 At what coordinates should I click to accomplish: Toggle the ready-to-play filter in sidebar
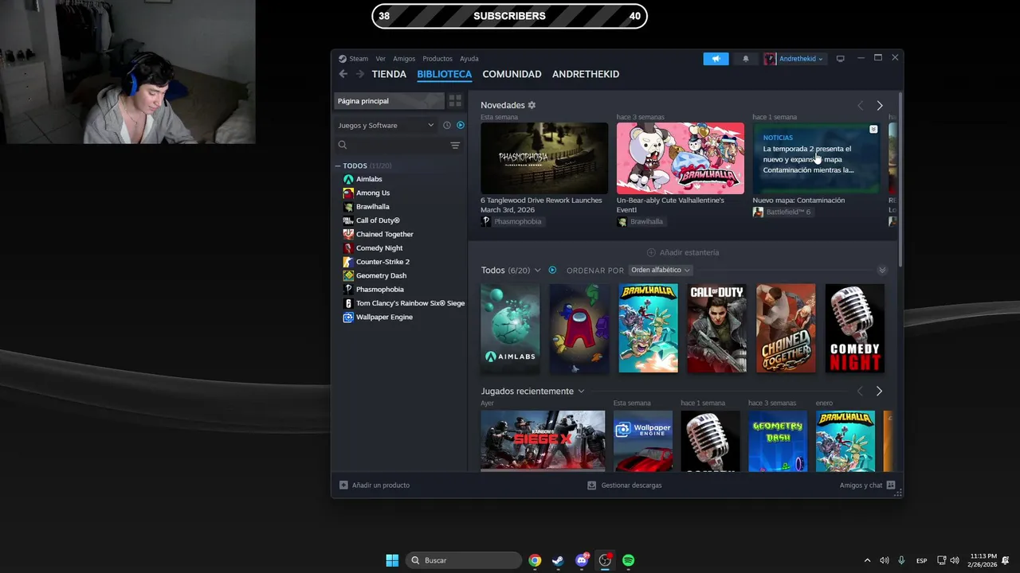[461, 125]
